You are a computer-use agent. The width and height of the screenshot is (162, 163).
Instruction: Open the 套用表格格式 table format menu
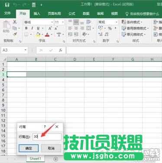point(135,28)
